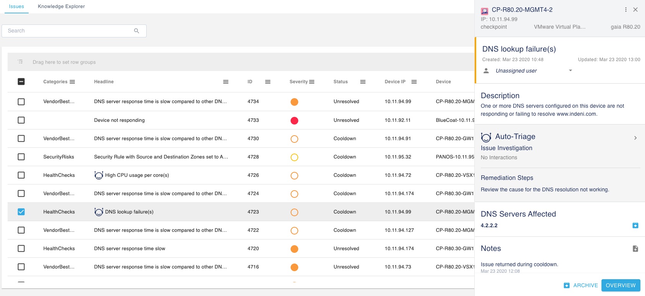This screenshot has width=645, height=296.
Task: Open the three-dot options menu in details panel
Action: [x=626, y=10]
